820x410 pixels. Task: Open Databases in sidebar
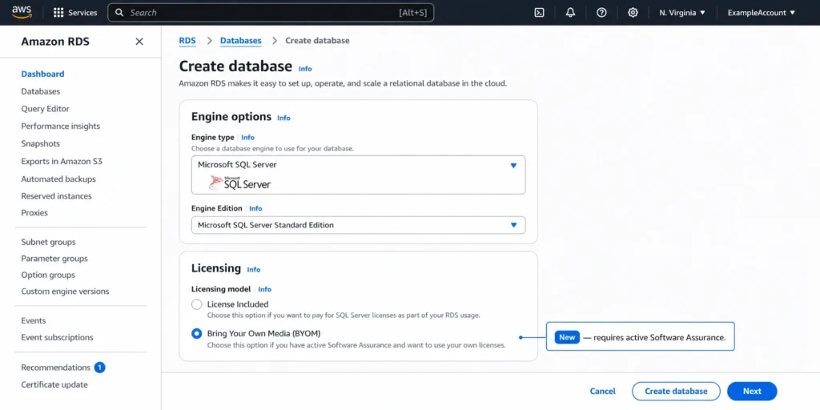[x=41, y=91]
